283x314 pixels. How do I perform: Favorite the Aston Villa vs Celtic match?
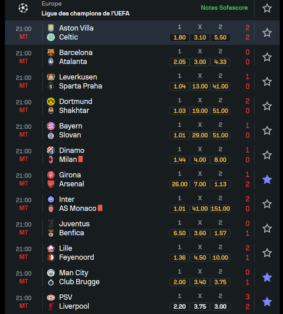point(267,33)
